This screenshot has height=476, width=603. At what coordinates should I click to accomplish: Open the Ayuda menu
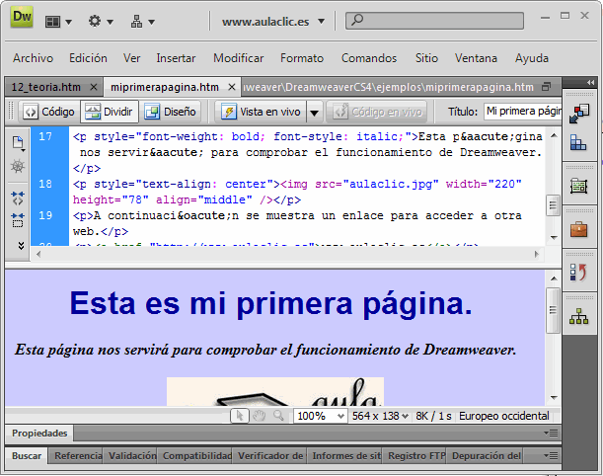coord(532,58)
